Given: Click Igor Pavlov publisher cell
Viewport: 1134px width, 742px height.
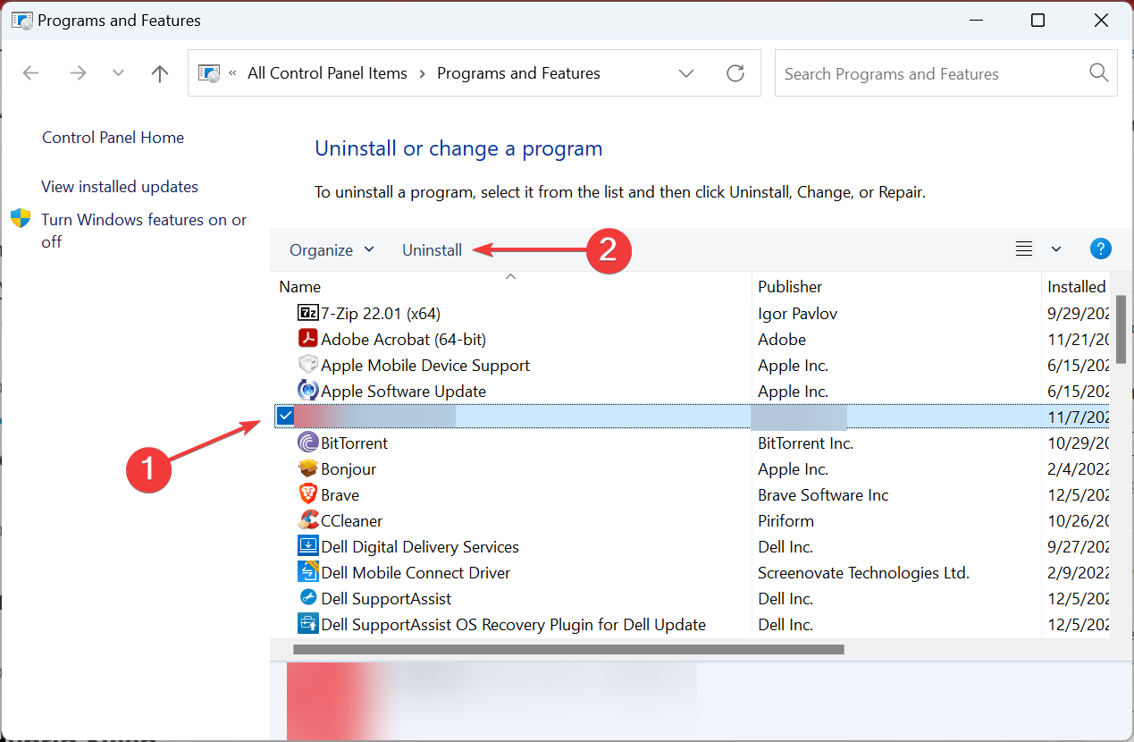Looking at the screenshot, I should tap(797, 313).
